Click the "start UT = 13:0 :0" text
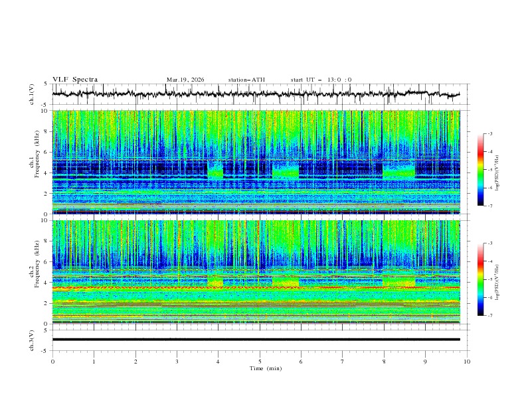 [x=321, y=80]
